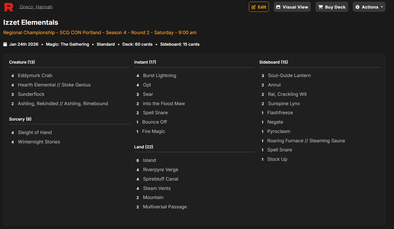The image size is (394, 229).
Task: Expand the Actions dropdown menu
Action: click(369, 7)
